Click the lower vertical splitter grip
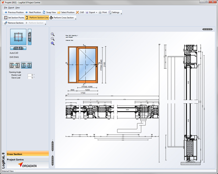 pyautogui.click(x=53, y=161)
